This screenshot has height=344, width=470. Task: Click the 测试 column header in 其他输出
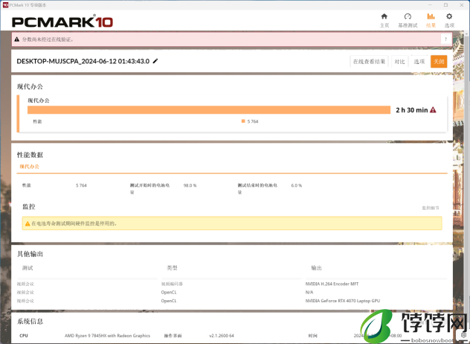[x=28, y=268]
